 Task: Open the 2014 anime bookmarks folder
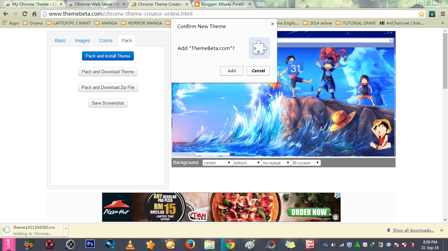point(317,23)
